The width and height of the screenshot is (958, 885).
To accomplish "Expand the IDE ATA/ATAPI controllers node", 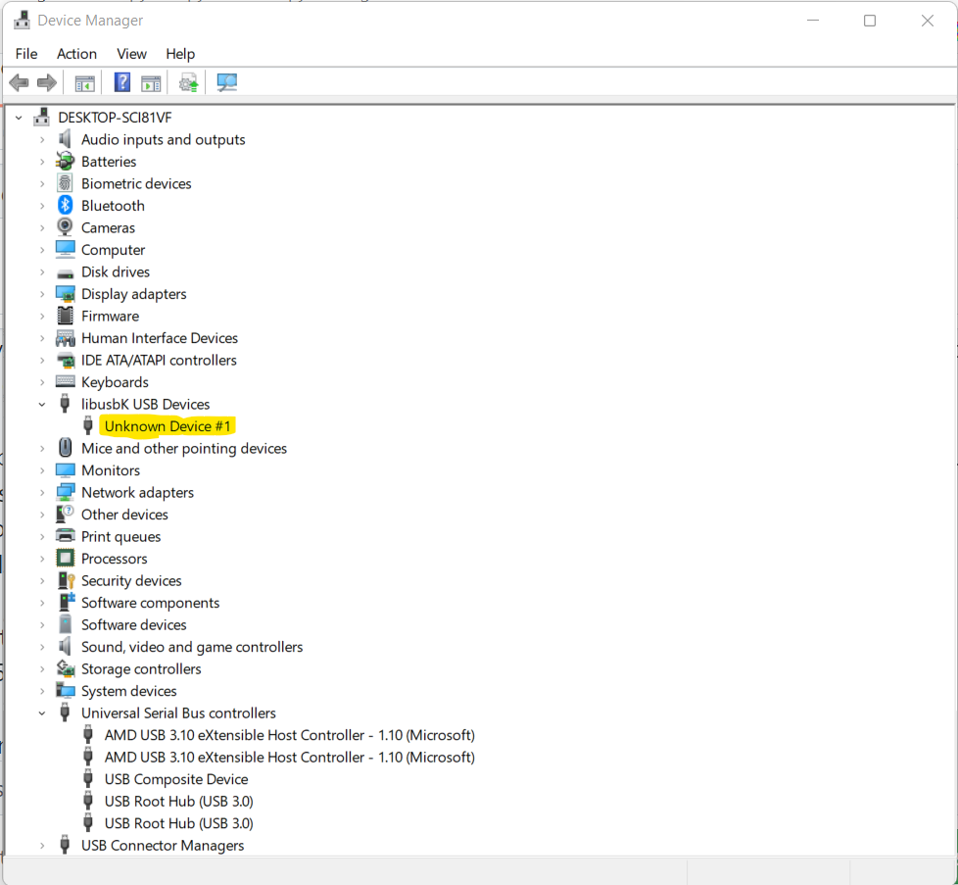I will 42,360.
